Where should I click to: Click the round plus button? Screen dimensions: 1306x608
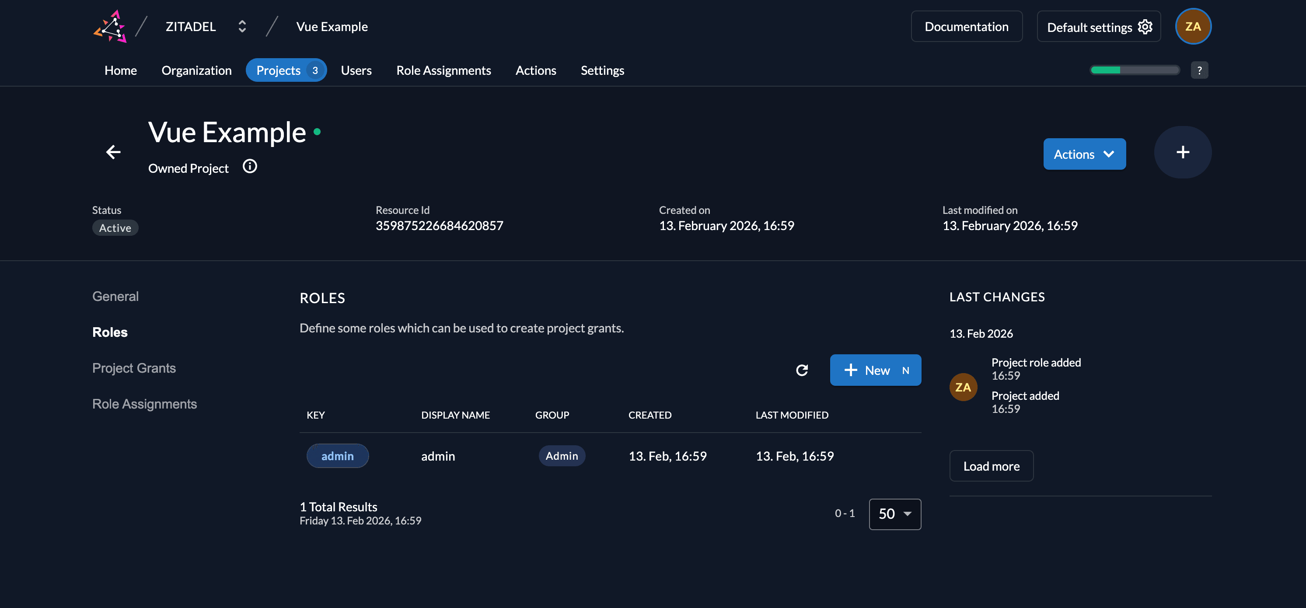(1182, 152)
